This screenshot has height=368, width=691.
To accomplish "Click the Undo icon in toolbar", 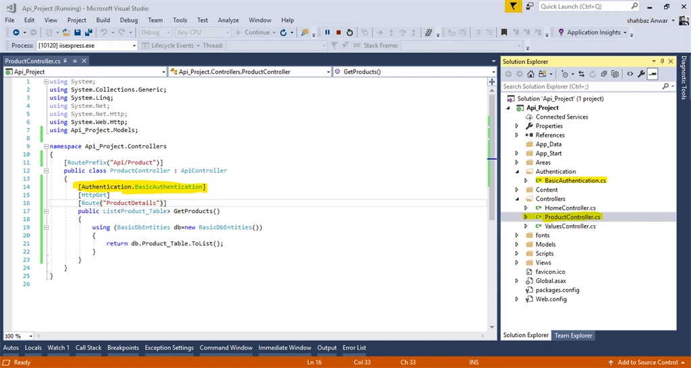I will (103, 32).
